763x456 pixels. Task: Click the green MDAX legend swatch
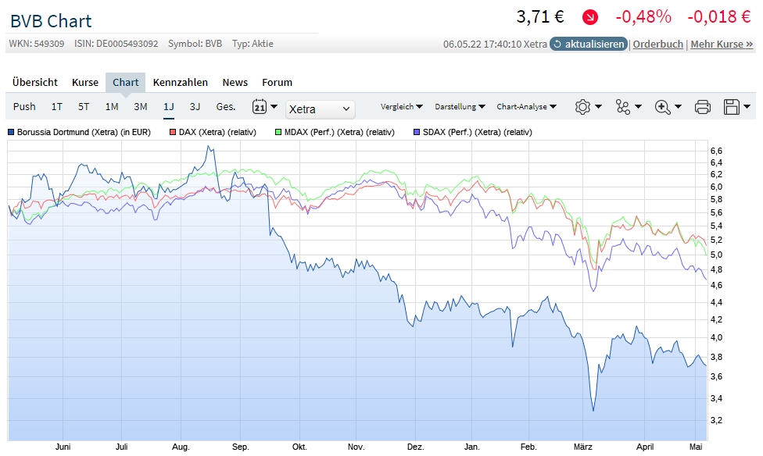coord(279,132)
